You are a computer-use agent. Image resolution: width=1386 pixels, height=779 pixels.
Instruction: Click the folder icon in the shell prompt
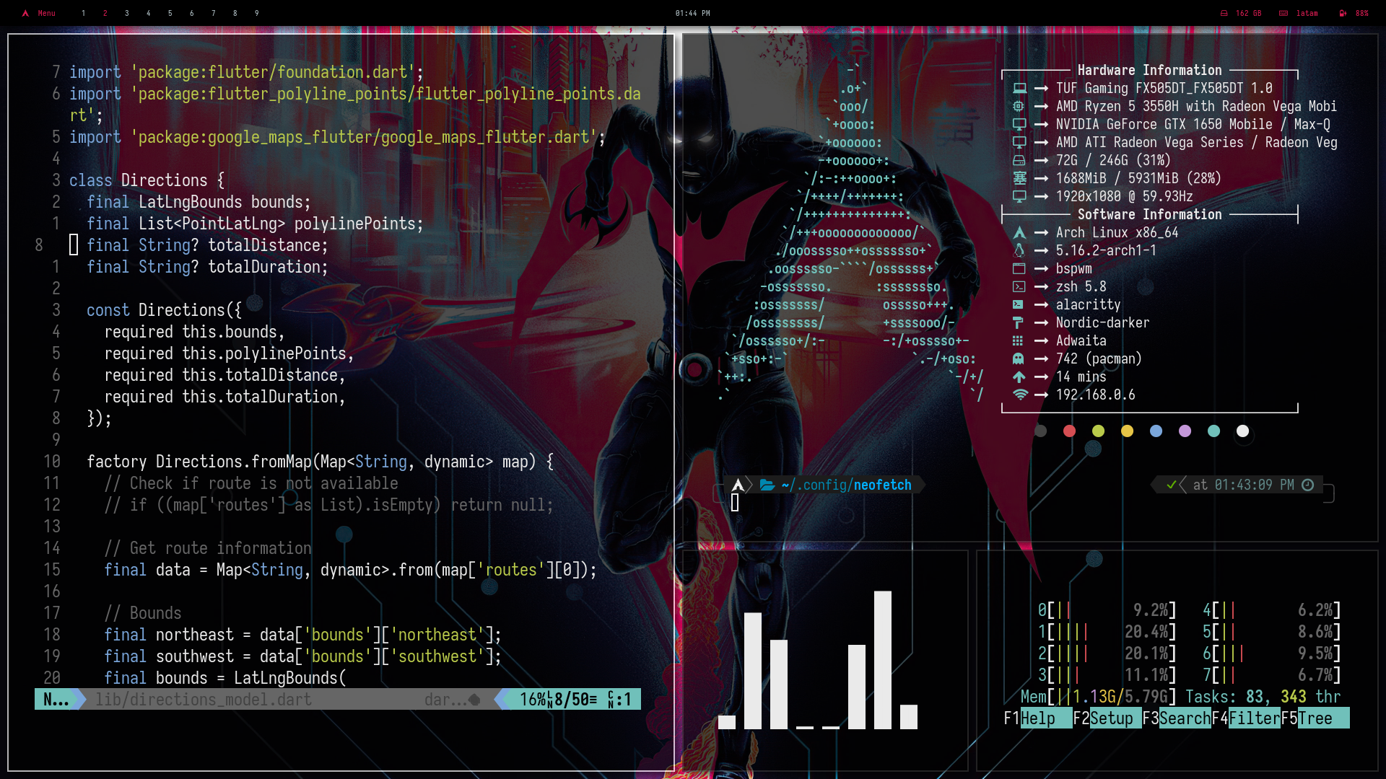point(767,485)
